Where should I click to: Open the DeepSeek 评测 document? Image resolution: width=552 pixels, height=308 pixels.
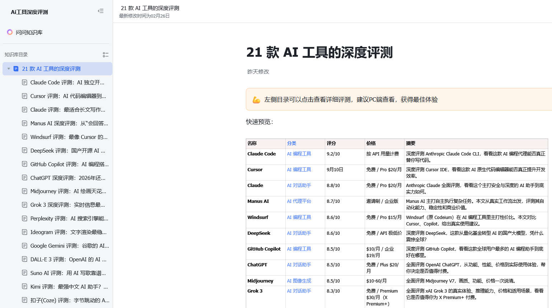(68, 151)
